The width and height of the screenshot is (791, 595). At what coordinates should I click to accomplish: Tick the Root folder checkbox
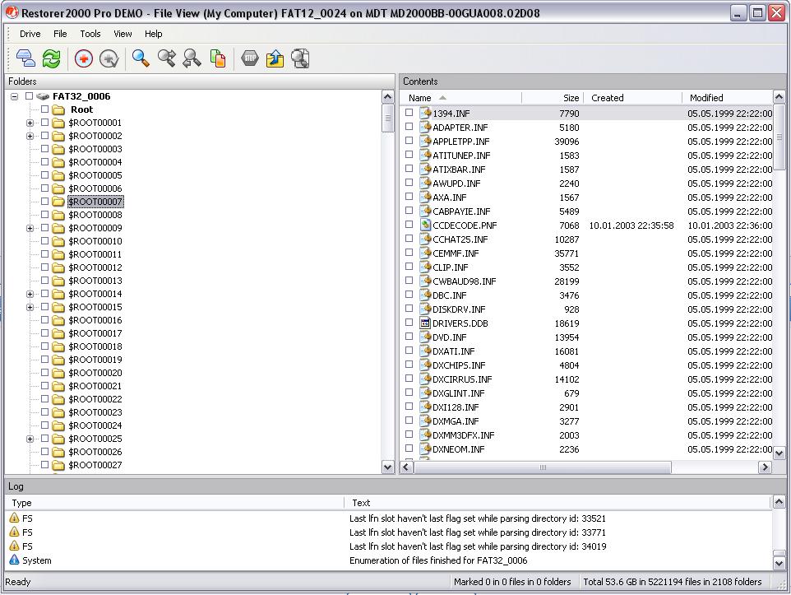[45, 109]
